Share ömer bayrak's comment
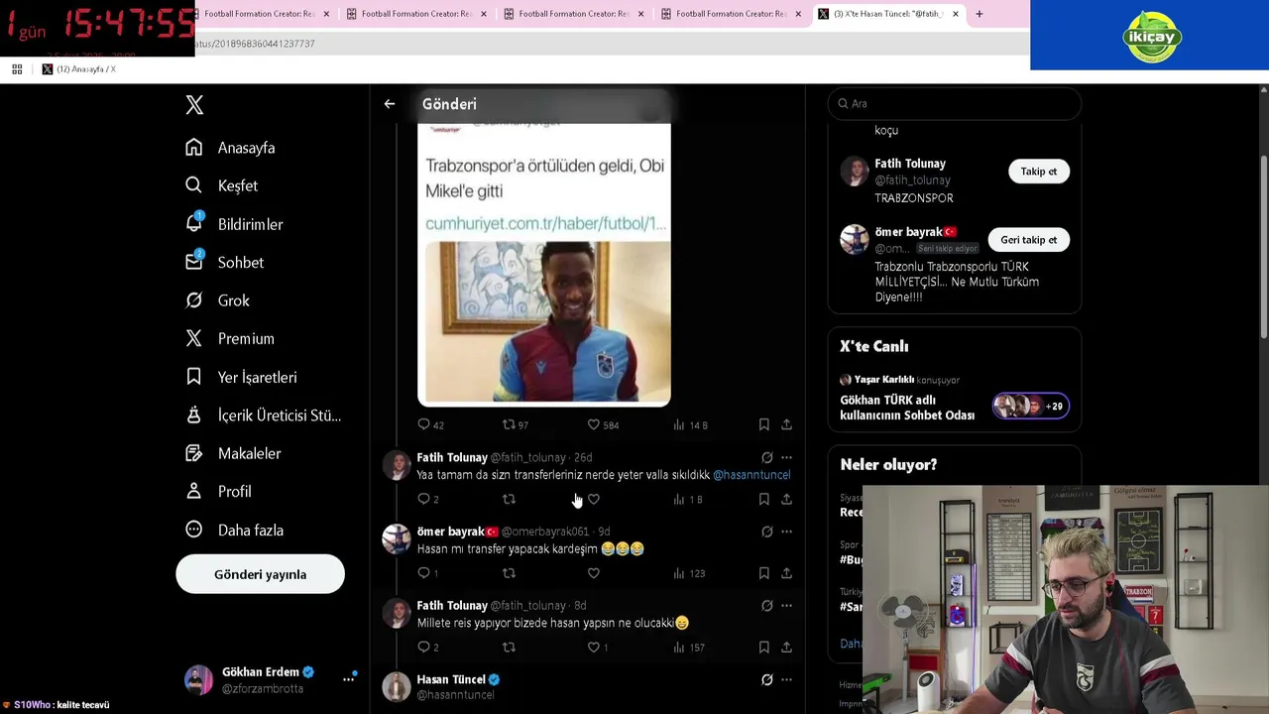This screenshot has width=1269, height=714. 786,573
